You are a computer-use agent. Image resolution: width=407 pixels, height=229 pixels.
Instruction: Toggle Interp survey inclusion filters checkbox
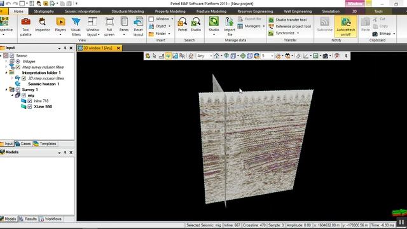pyautogui.click(x=18, y=67)
